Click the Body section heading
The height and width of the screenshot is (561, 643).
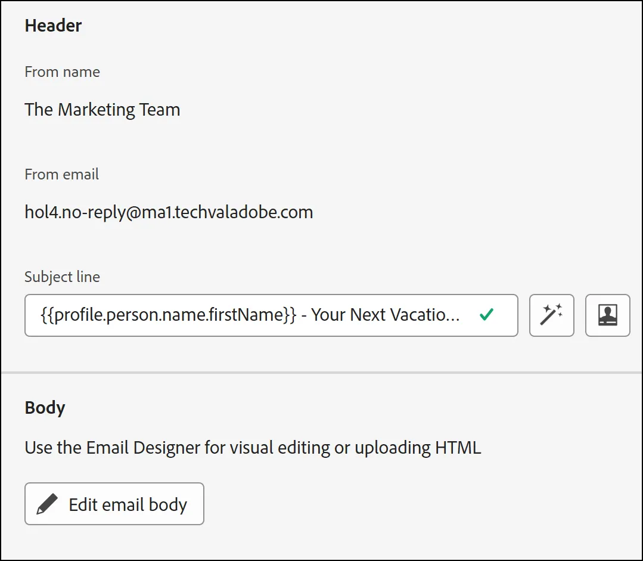45,408
